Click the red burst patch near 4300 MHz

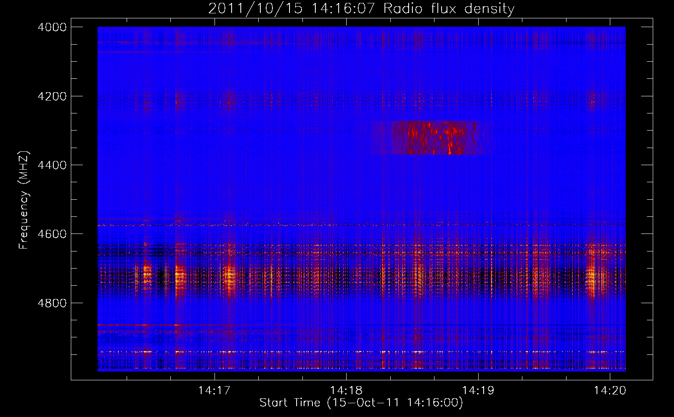click(435, 138)
